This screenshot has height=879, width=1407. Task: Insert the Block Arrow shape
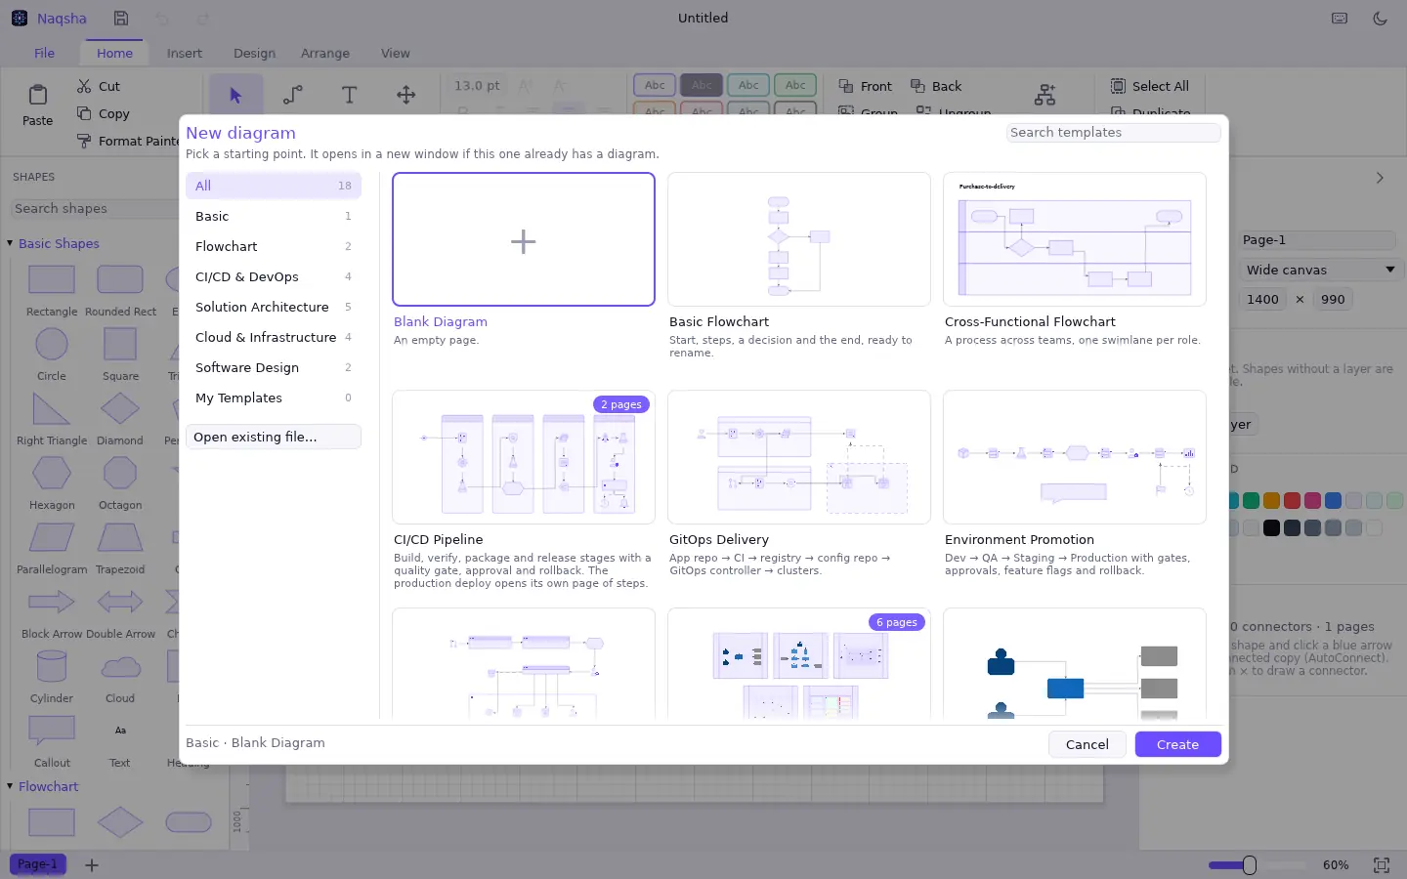52,602
